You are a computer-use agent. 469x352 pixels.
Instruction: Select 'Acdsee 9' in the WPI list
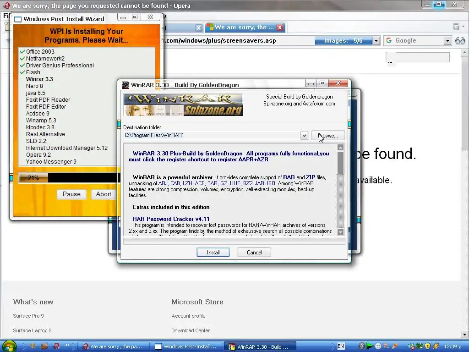click(x=38, y=114)
